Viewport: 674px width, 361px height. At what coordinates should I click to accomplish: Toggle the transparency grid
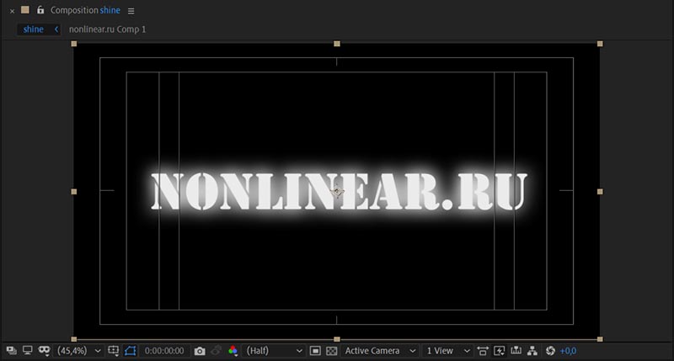[332, 351]
